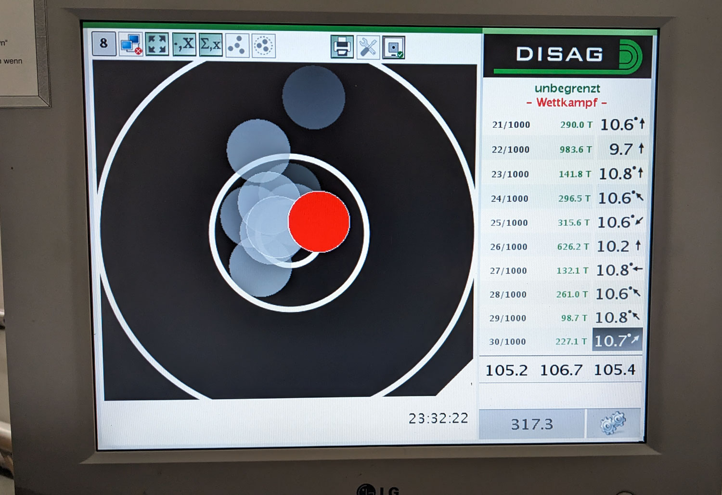Open settings via the gears icon
The width and height of the screenshot is (722, 495).
pos(613,424)
